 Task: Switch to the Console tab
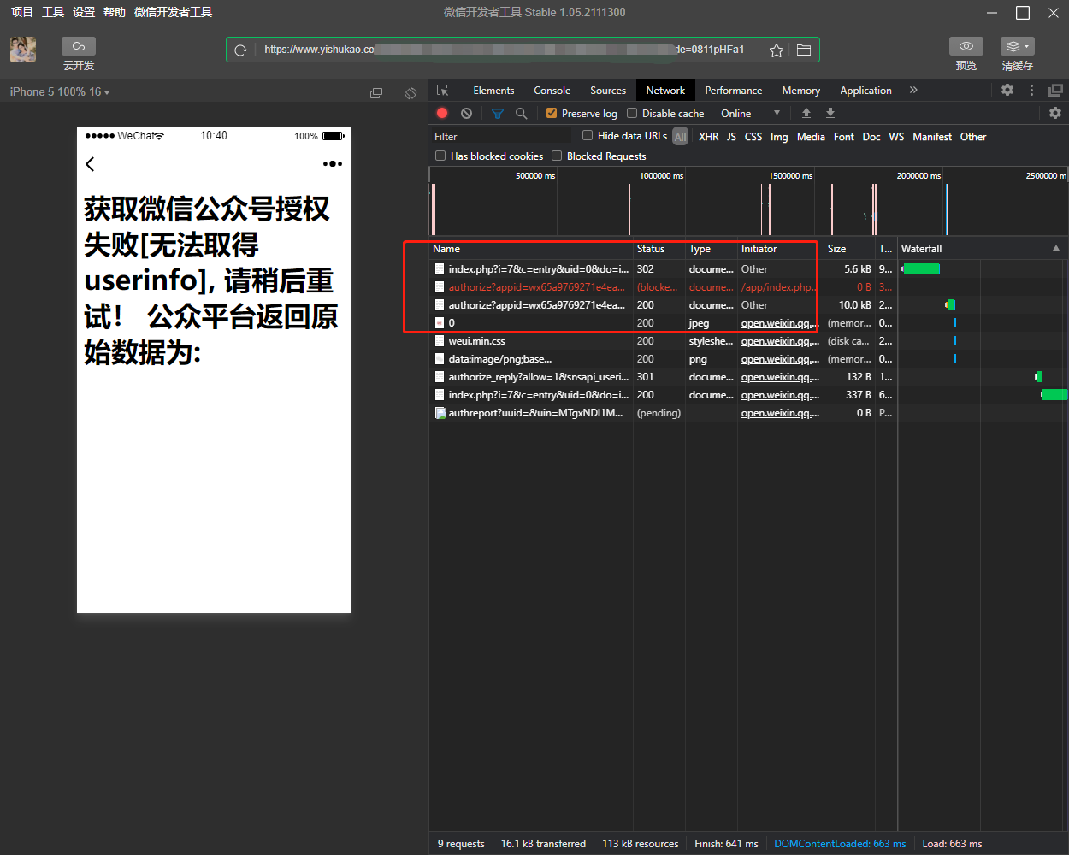click(x=552, y=91)
